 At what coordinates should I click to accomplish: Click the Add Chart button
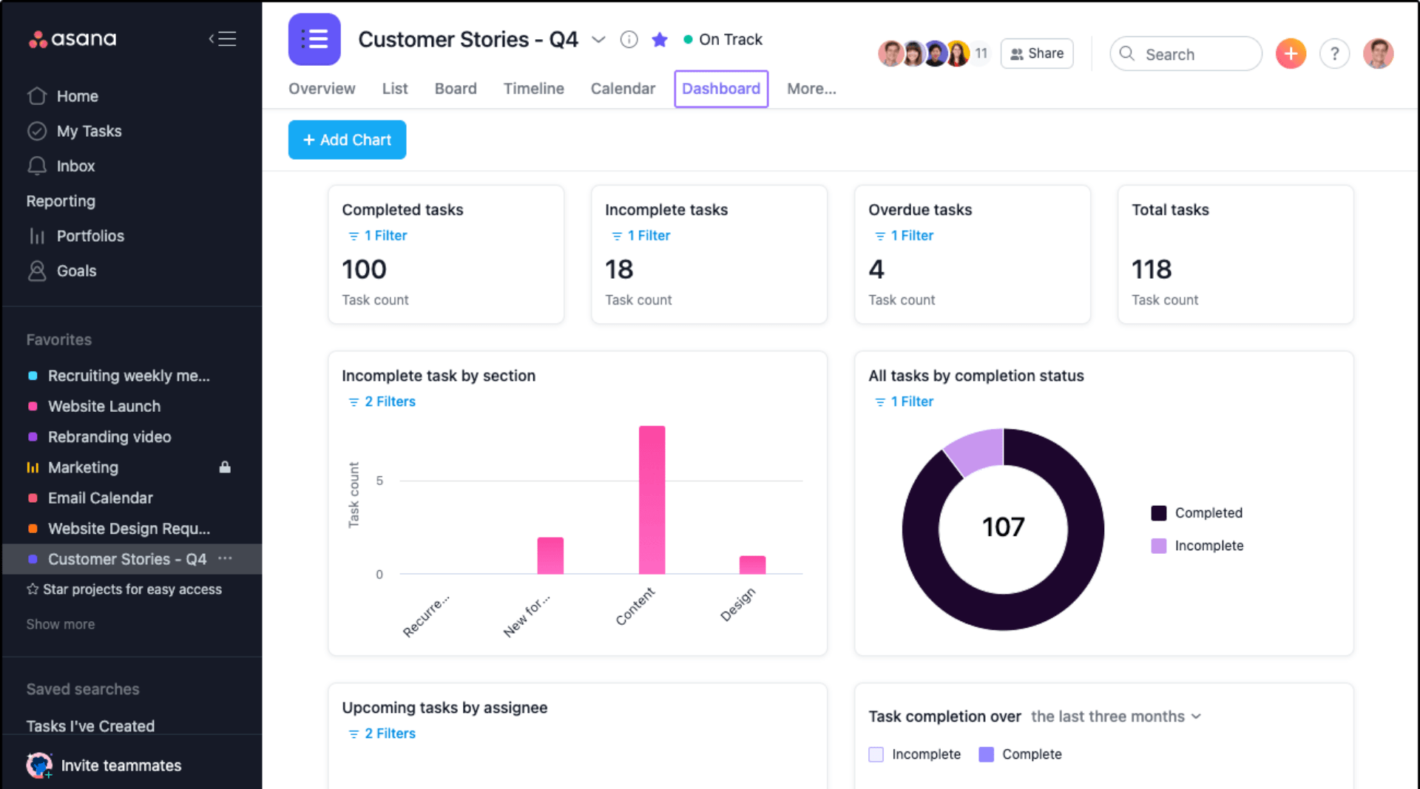[x=347, y=140]
